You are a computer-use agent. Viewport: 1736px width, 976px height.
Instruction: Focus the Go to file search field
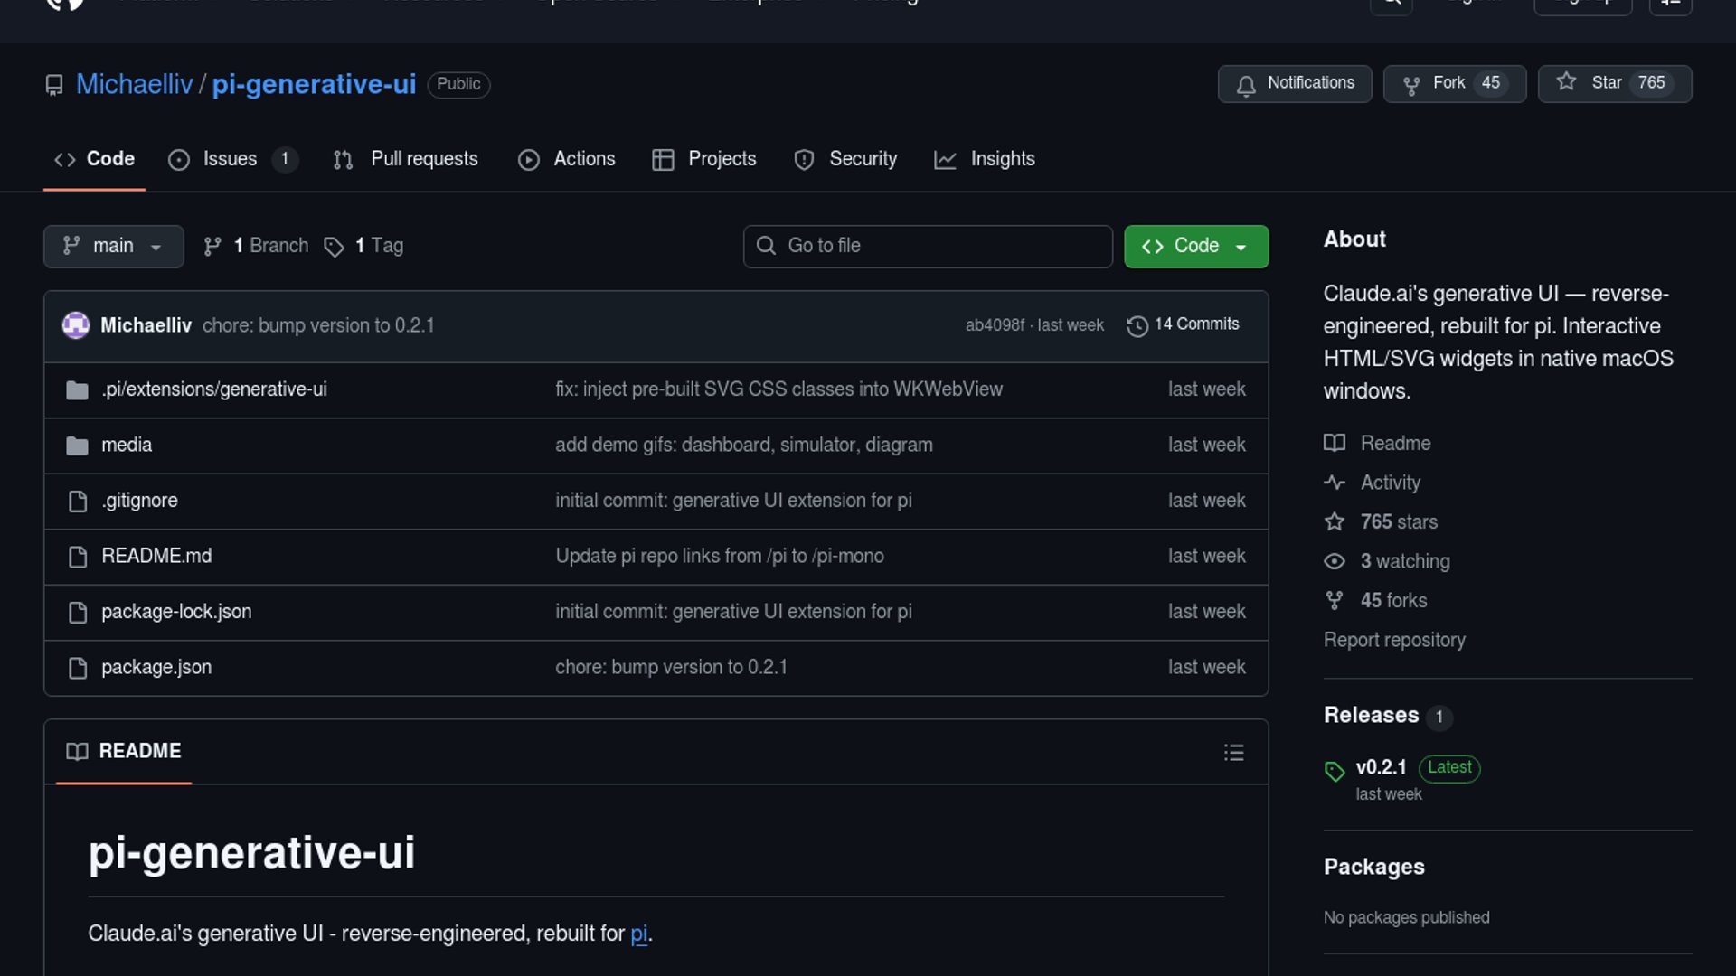(x=928, y=246)
